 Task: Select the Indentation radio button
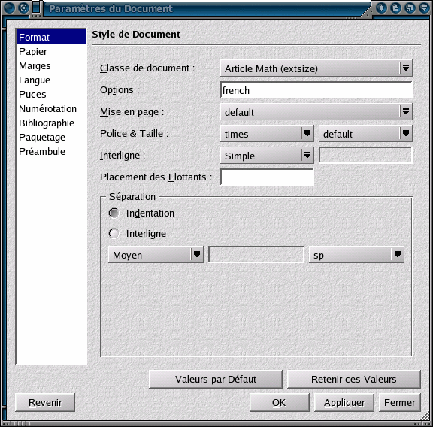pos(114,214)
